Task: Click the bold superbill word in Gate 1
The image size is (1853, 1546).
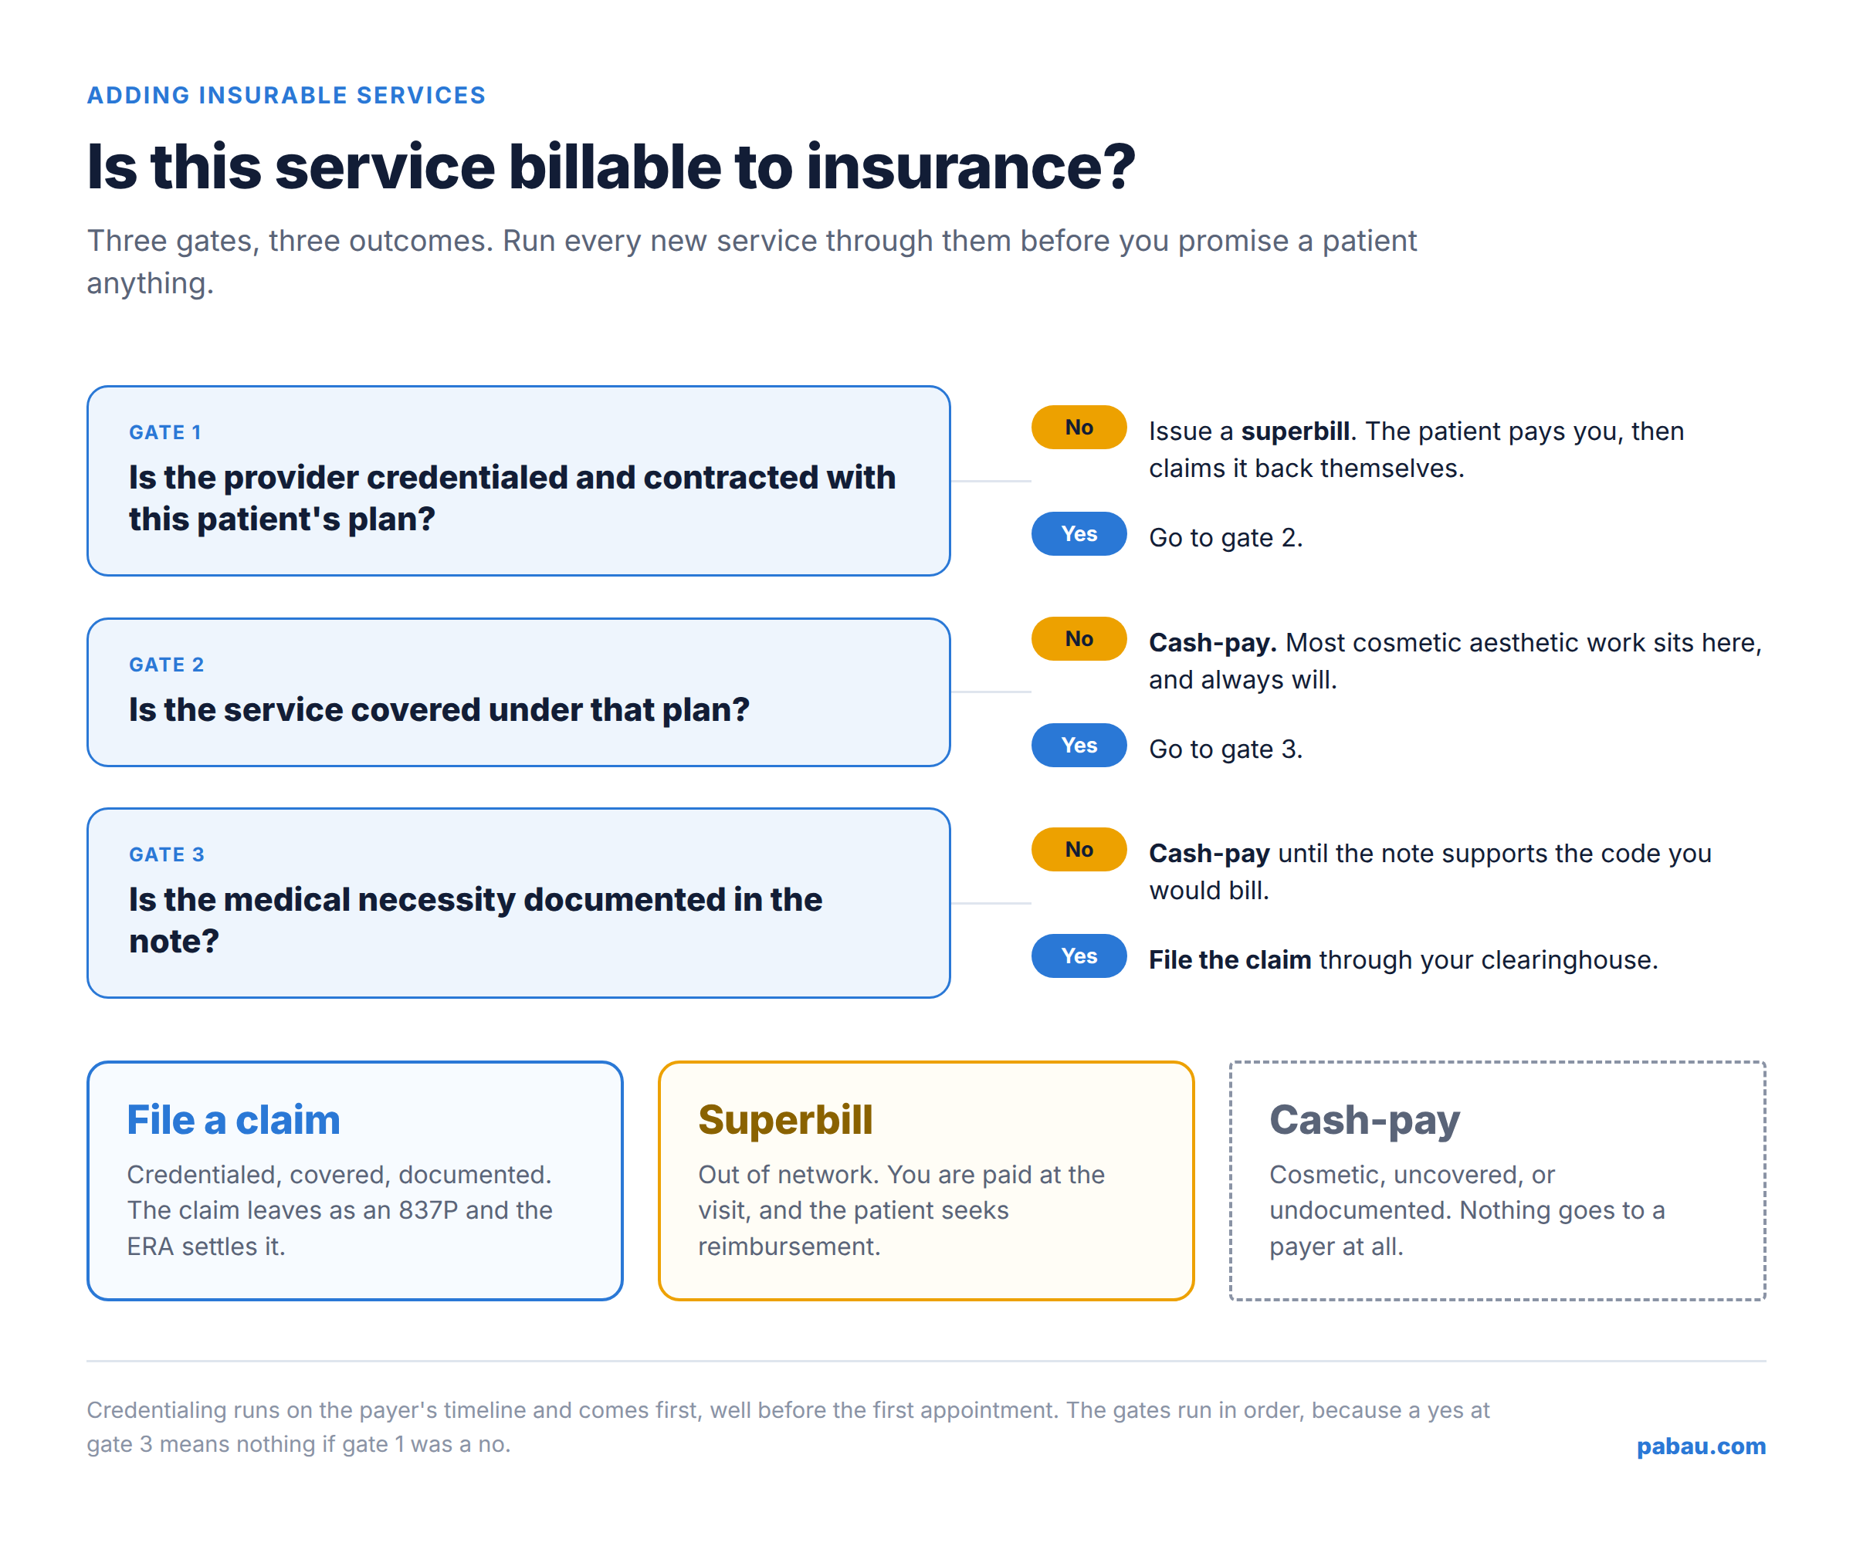Action: point(1295,431)
